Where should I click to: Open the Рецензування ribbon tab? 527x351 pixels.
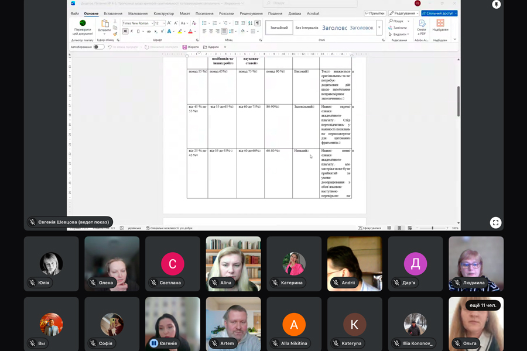point(251,13)
